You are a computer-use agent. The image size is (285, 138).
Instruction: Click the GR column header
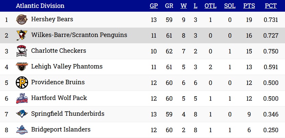[169, 6]
